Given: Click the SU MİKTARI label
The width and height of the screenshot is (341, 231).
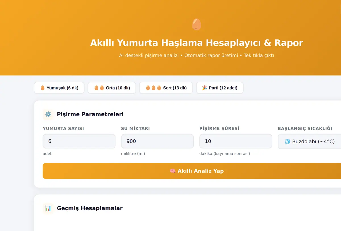Looking at the screenshot, I should [x=136, y=128].
